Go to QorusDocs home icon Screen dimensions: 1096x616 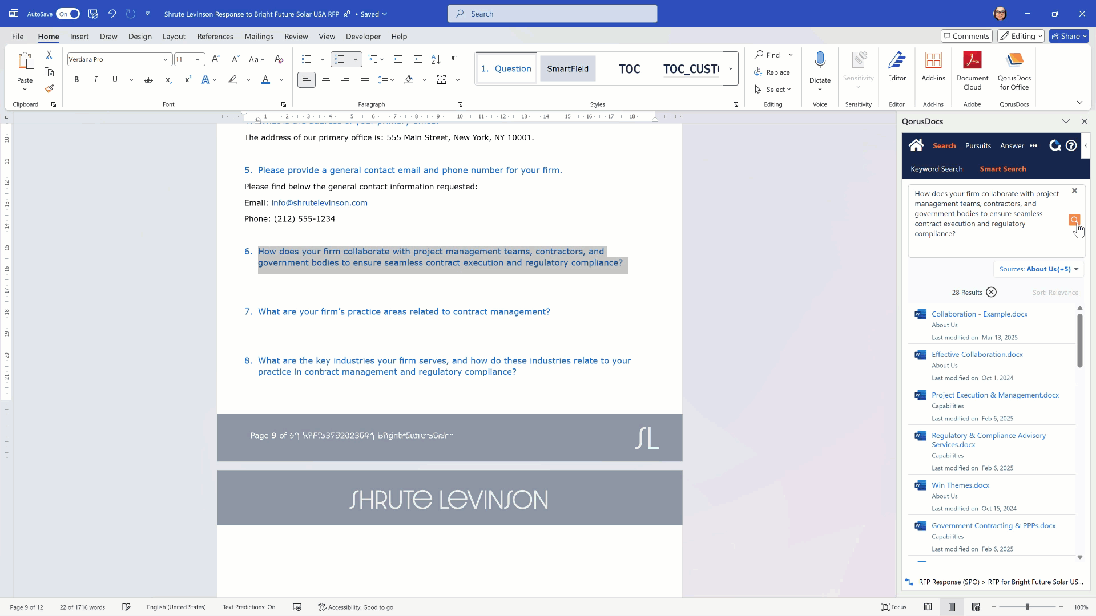pyautogui.click(x=916, y=145)
